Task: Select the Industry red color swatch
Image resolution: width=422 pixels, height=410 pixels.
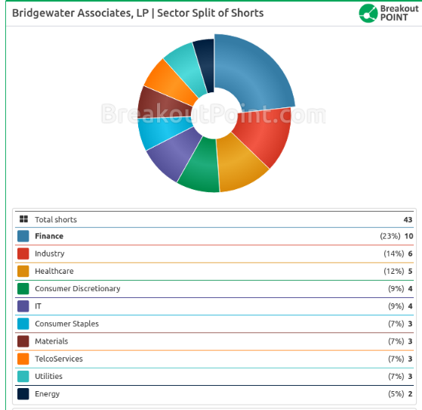Action: [23, 253]
